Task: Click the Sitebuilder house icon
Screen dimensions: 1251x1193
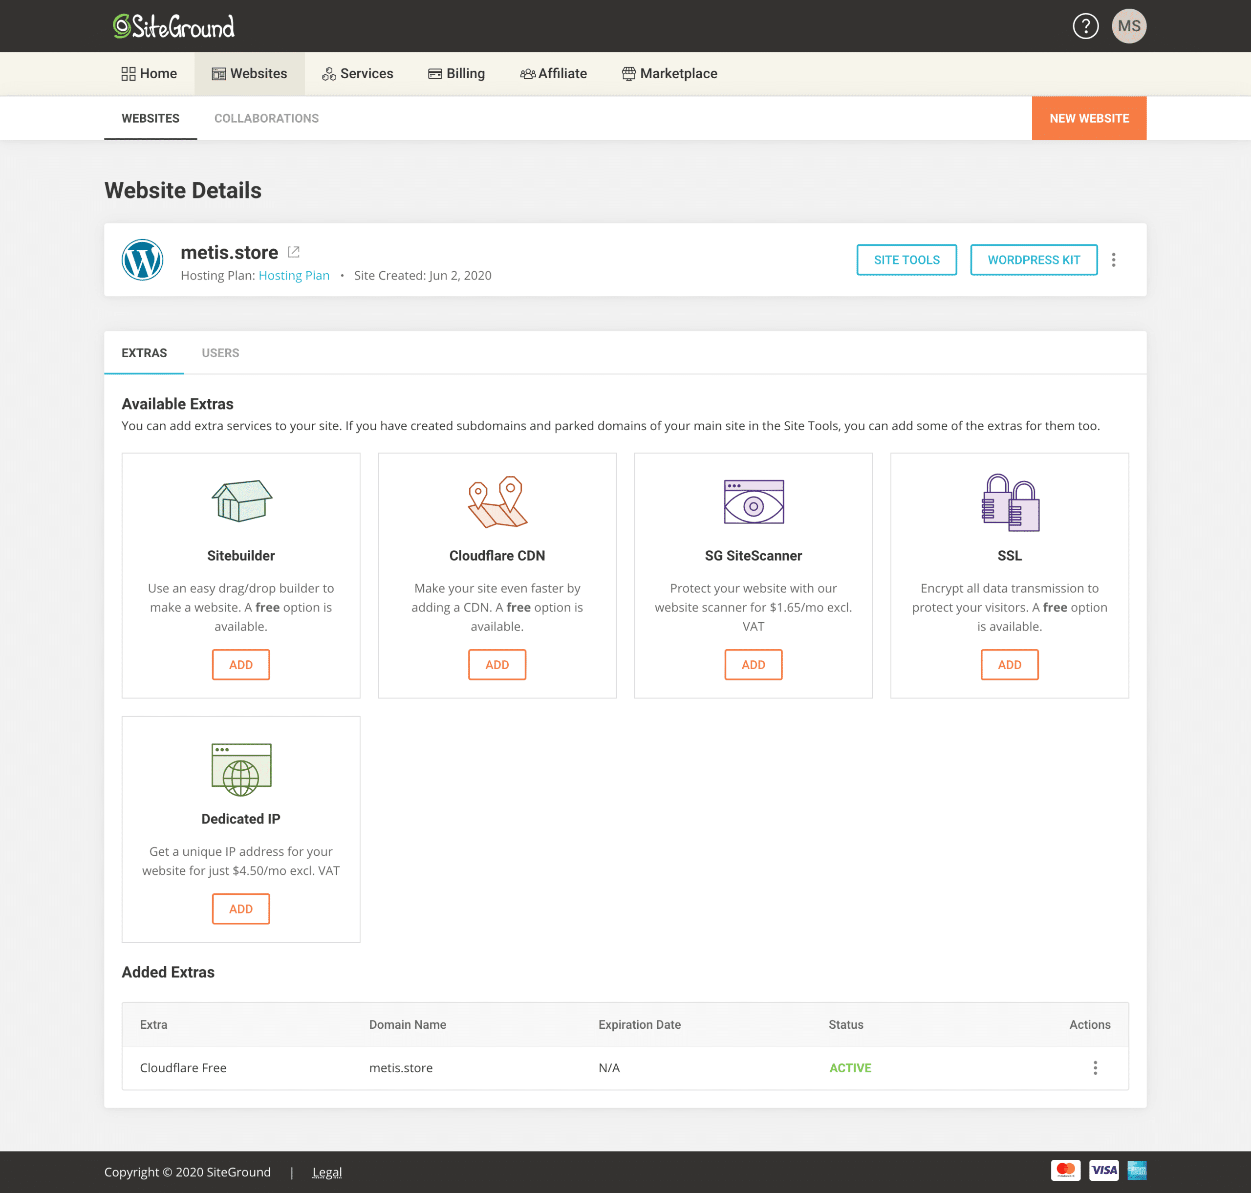Action: click(241, 500)
